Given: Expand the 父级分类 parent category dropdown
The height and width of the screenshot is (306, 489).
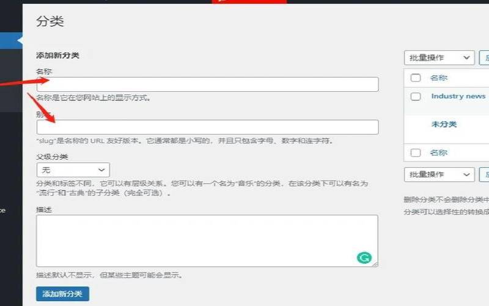Looking at the screenshot, I should [x=73, y=170].
